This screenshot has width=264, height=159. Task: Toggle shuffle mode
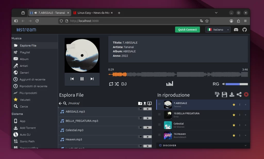pyautogui.click(x=117, y=84)
